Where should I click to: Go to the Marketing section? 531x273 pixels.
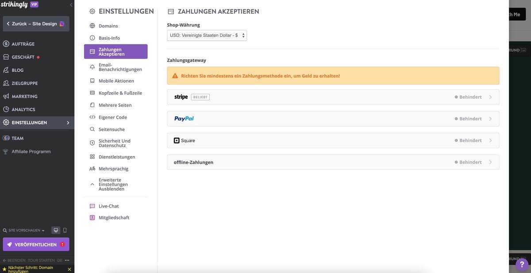pos(25,96)
